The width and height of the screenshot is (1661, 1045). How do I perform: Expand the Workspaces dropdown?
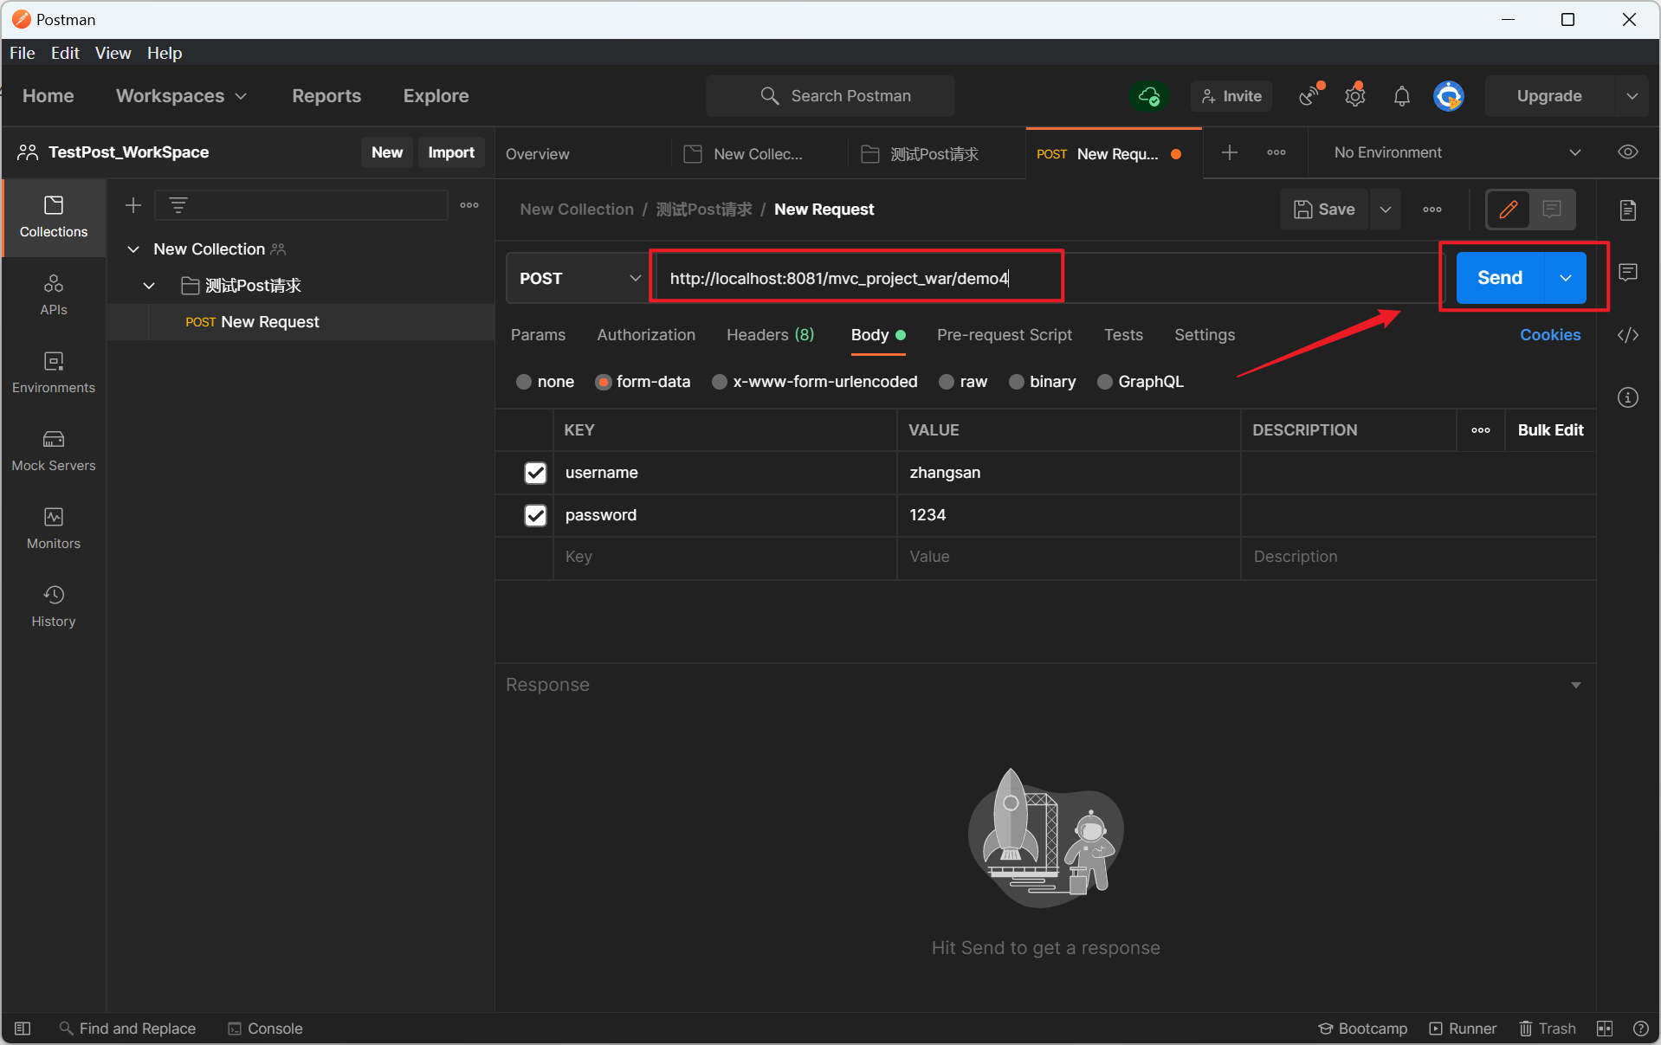182,96
